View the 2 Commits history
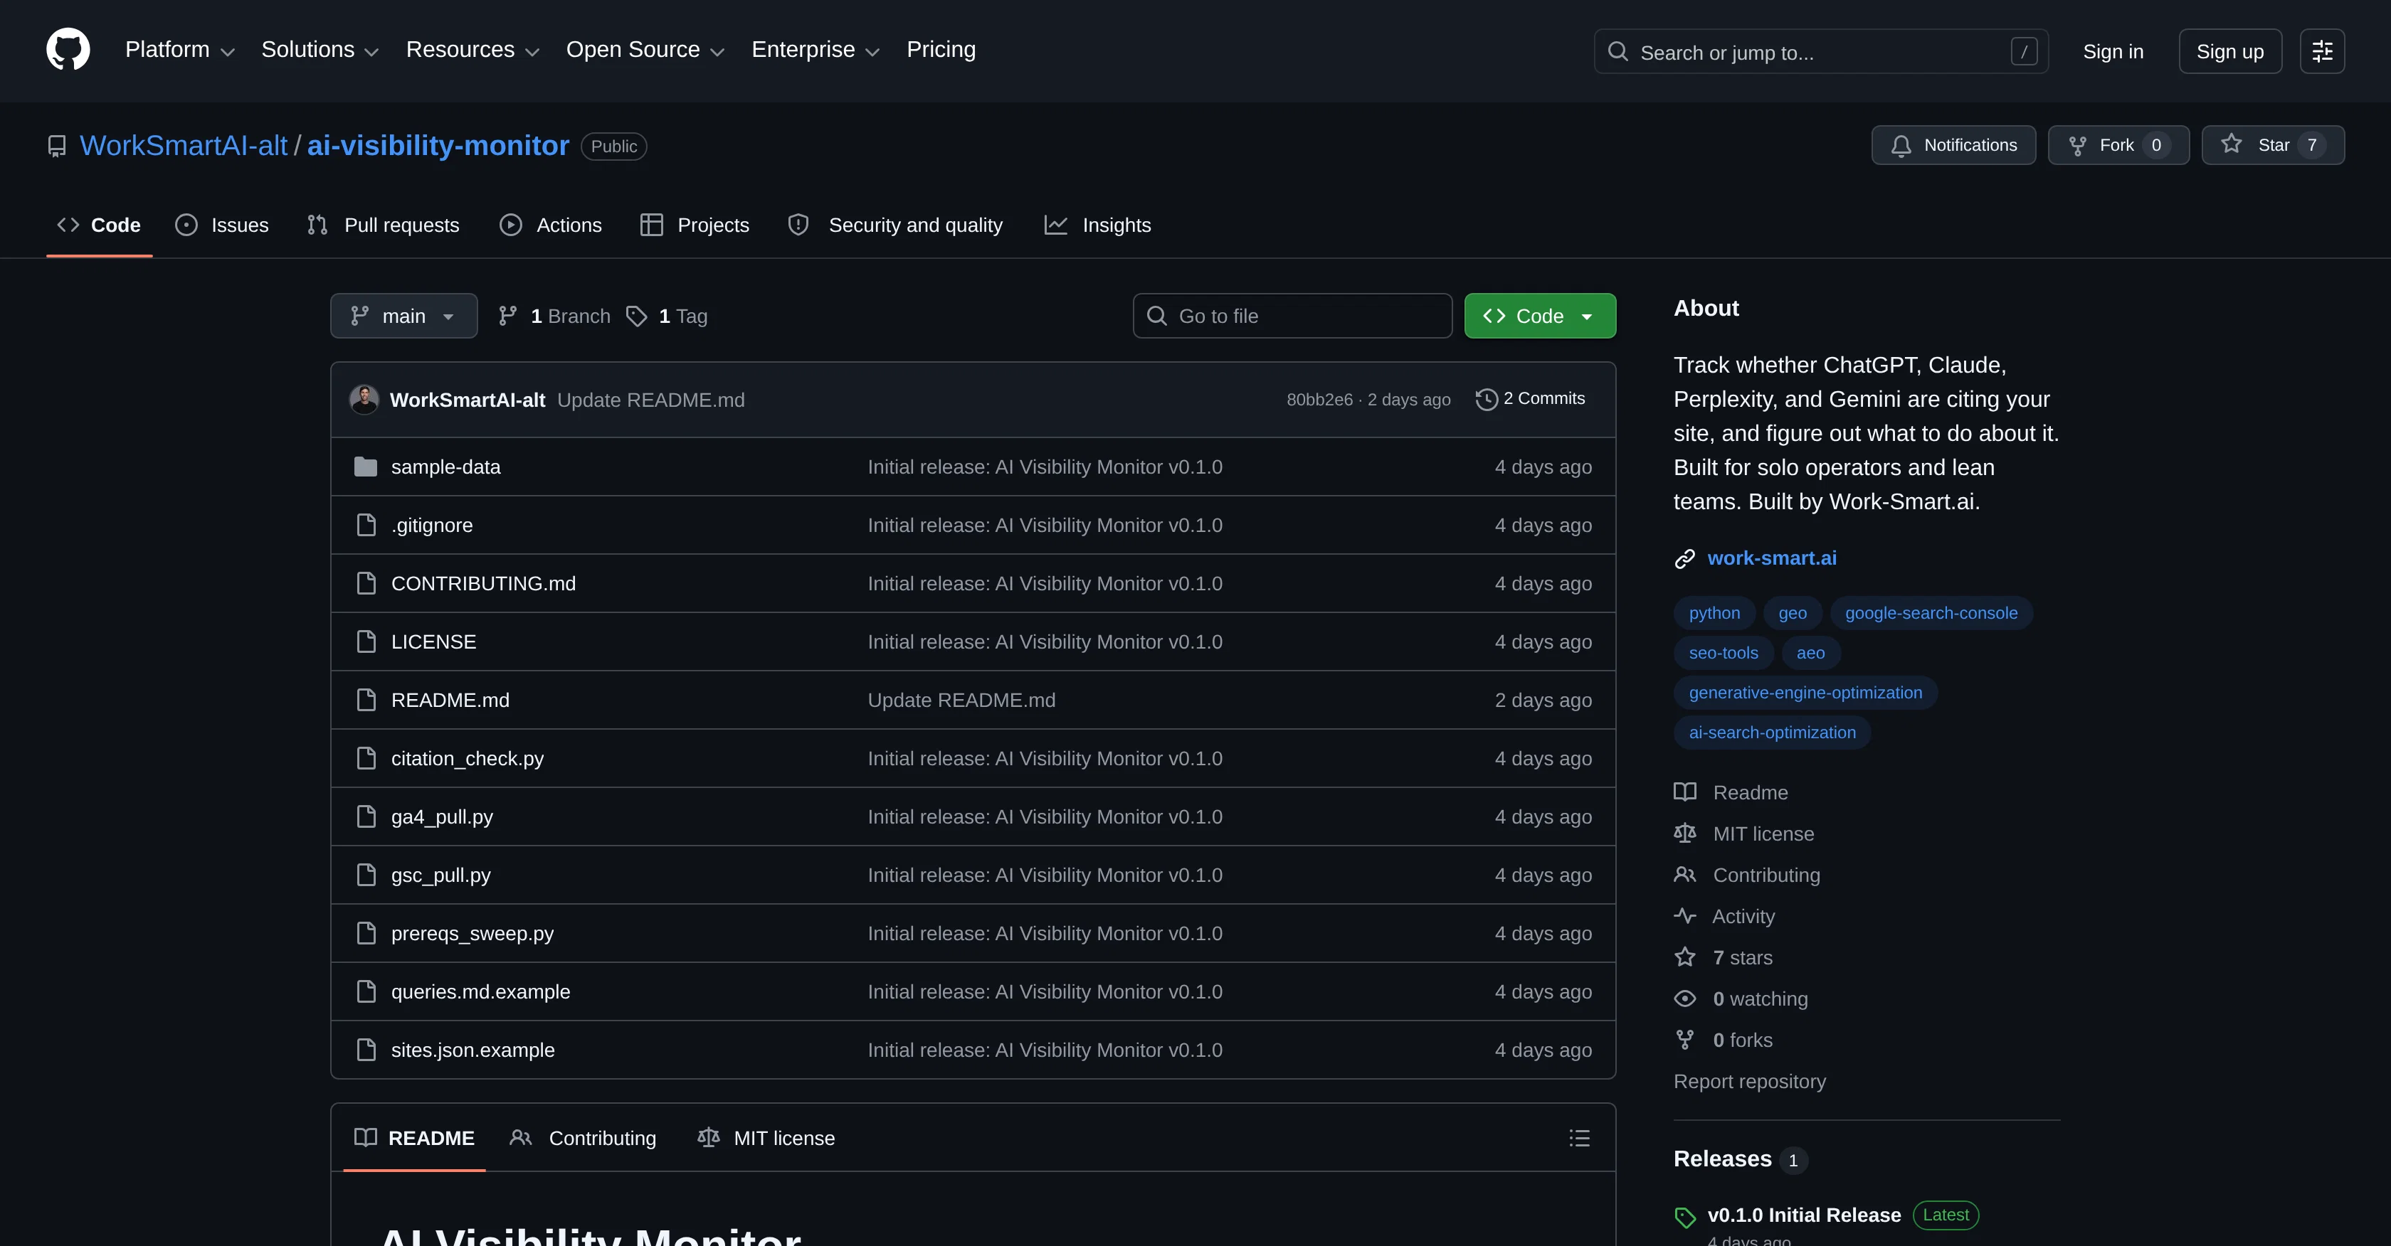Image resolution: width=2391 pixels, height=1246 pixels. click(x=1531, y=399)
